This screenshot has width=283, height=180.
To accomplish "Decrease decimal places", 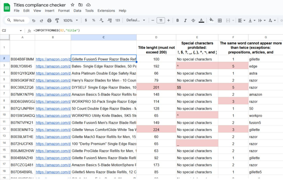I will pyautogui.click(x=102, y=20).
